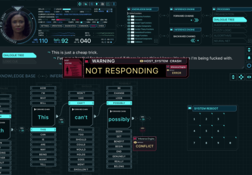Expand Forward Chain triangle on "This" card
The image size is (252, 175).
(35, 109)
